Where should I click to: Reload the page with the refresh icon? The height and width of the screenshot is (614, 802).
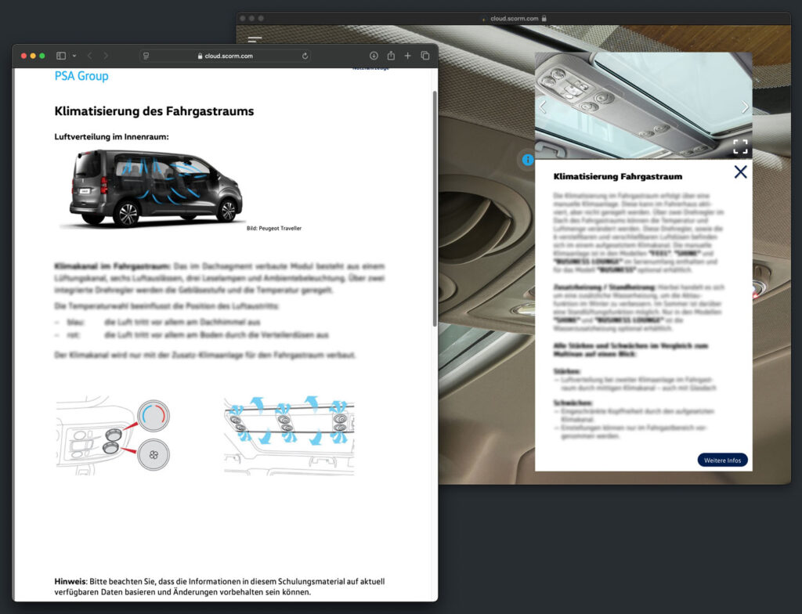tap(305, 56)
